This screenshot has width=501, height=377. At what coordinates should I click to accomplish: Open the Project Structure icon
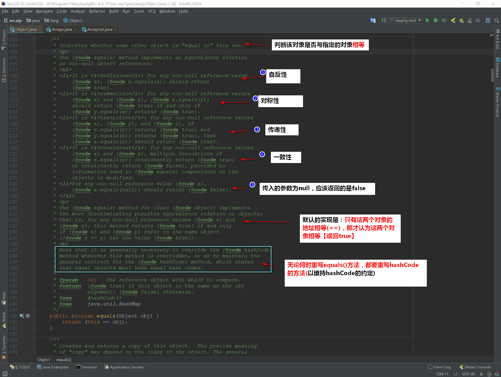point(488,20)
